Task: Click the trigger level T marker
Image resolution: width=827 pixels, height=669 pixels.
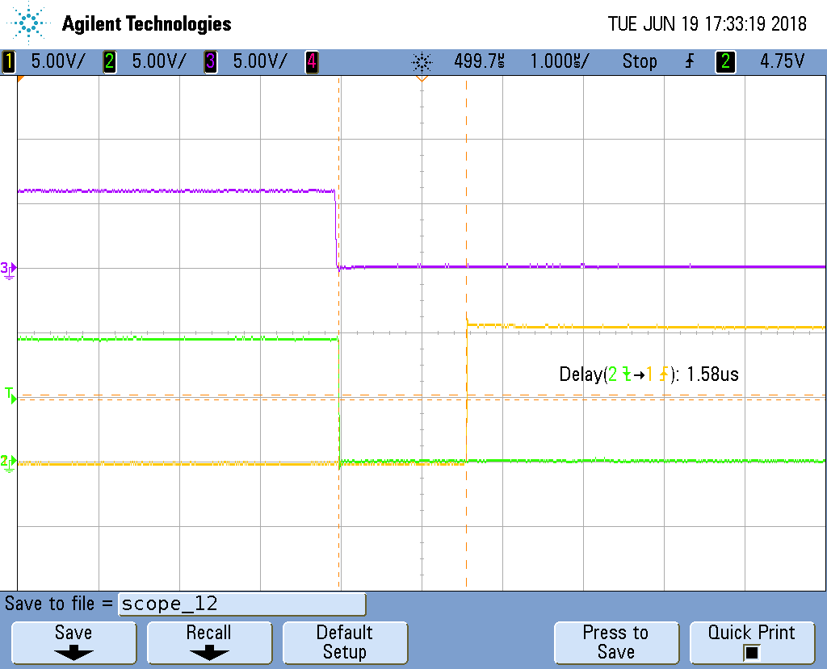Action: click(x=10, y=395)
